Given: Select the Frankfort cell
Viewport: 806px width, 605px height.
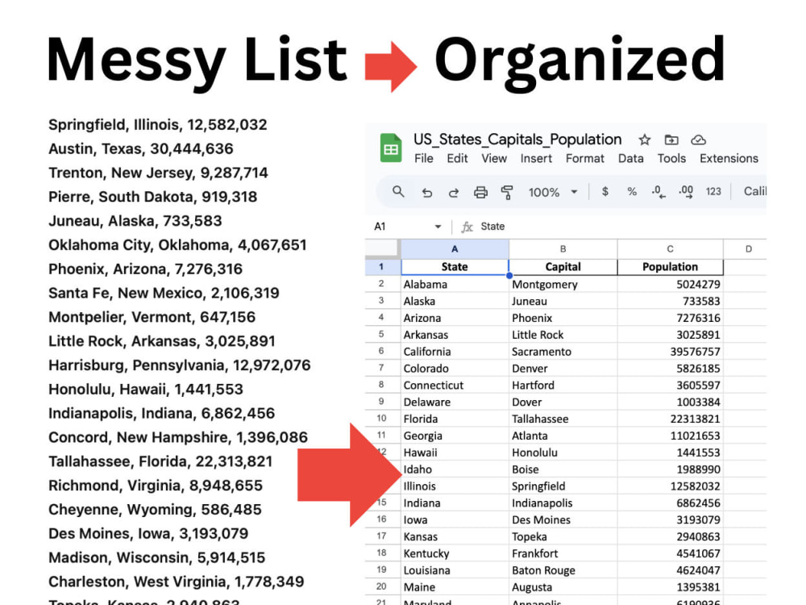Looking at the screenshot, I should (563, 553).
